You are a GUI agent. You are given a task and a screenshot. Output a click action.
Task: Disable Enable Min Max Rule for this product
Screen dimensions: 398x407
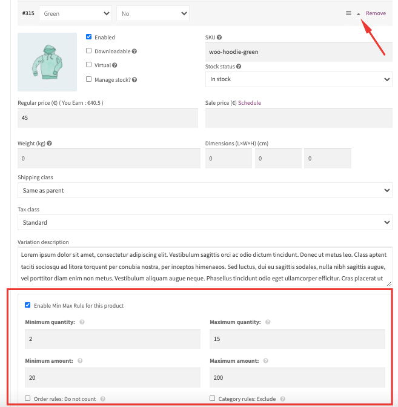[27, 305]
